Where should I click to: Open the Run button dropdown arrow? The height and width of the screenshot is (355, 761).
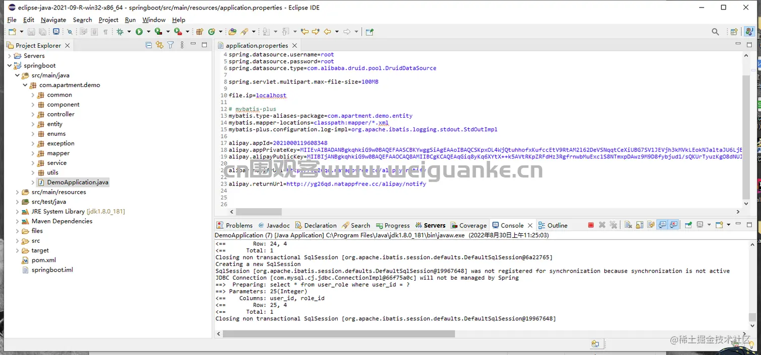(148, 32)
